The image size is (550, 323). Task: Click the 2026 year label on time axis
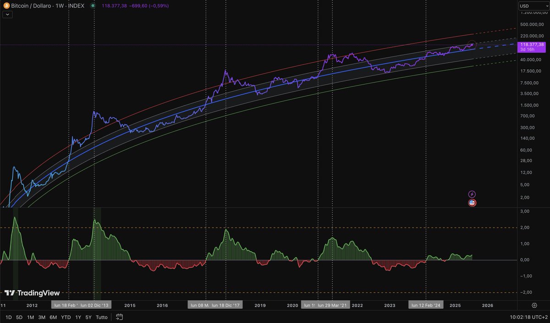pos(488,305)
